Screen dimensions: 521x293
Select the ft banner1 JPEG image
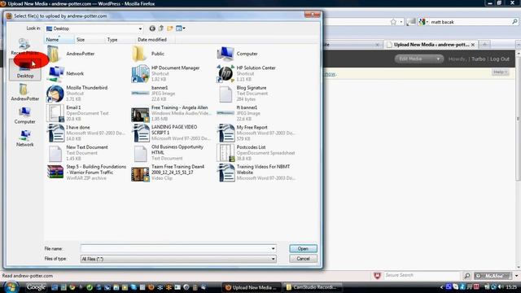(x=225, y=113)
